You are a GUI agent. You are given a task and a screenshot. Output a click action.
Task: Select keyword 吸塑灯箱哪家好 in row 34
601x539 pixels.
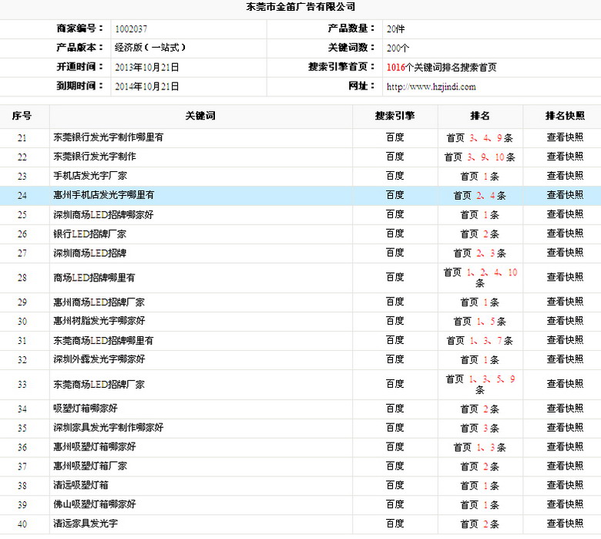pos(86,408)
